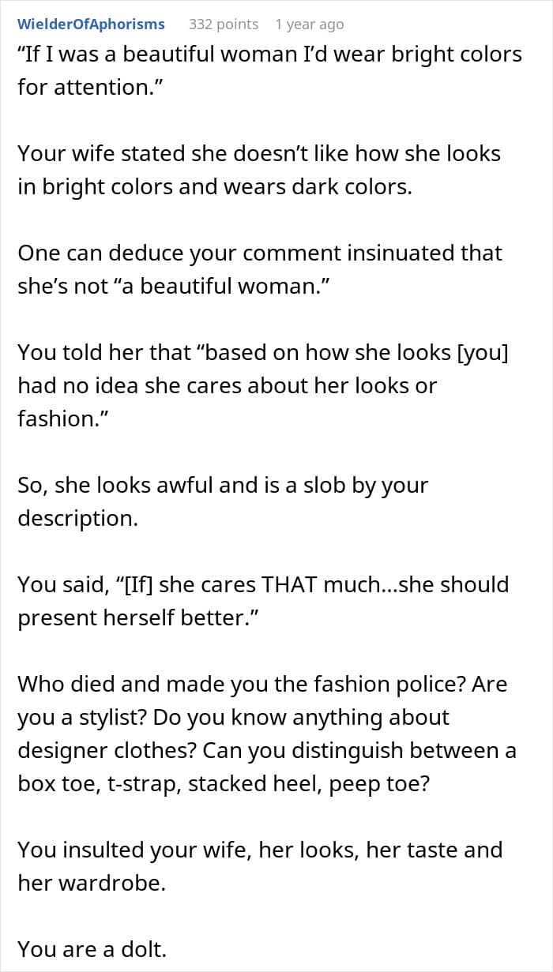
Task: Click the 'So, she looks awful' paragraph
Action: (x=223, y=501)
